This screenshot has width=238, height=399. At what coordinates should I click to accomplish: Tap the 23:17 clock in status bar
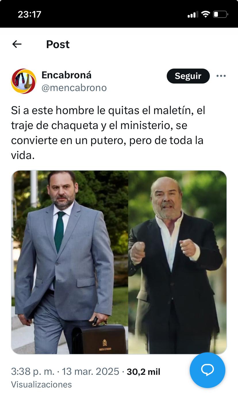[30, 14]
